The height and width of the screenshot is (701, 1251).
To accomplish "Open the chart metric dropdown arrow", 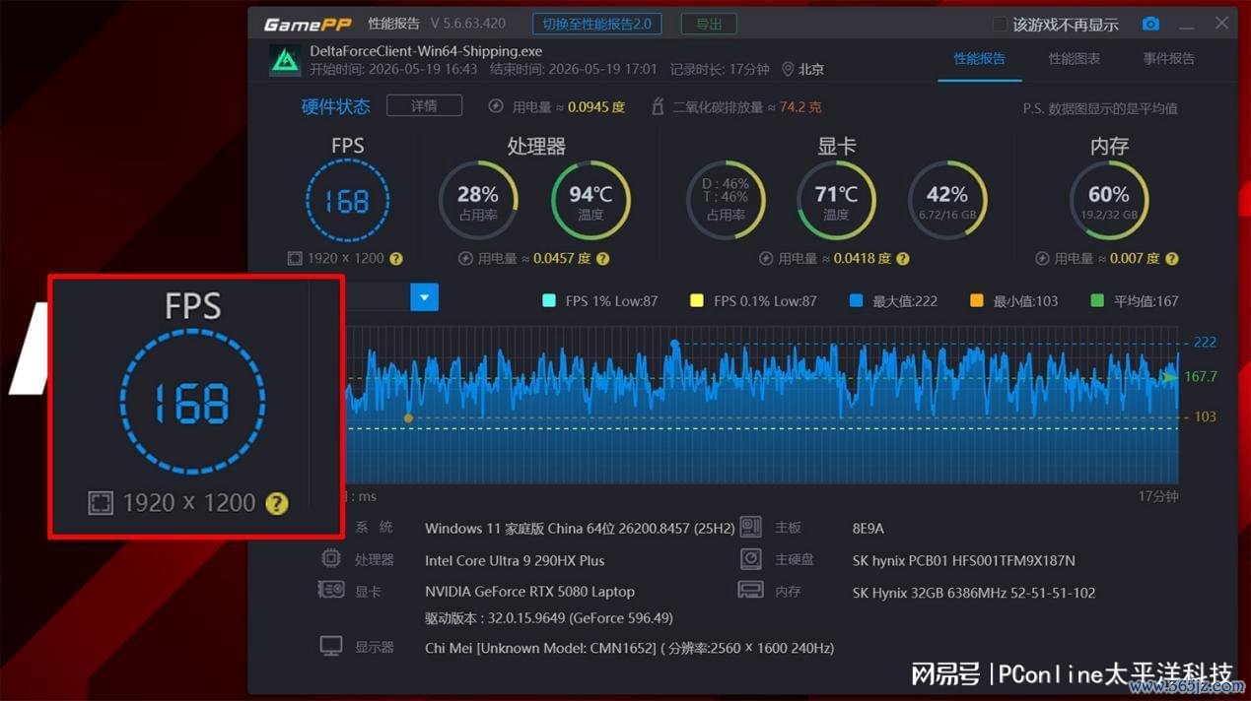I will pyautogui.click(x=424, y=297).
